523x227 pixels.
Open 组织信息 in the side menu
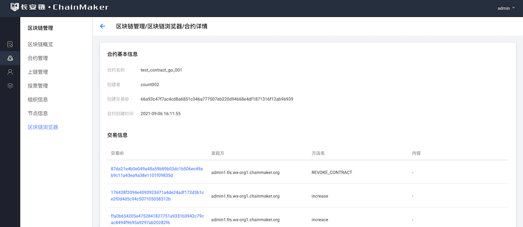tap(38, 99)
